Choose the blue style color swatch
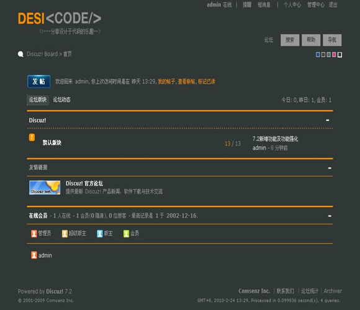Viewport: 360px width, 310px height. tap(318, 55)
